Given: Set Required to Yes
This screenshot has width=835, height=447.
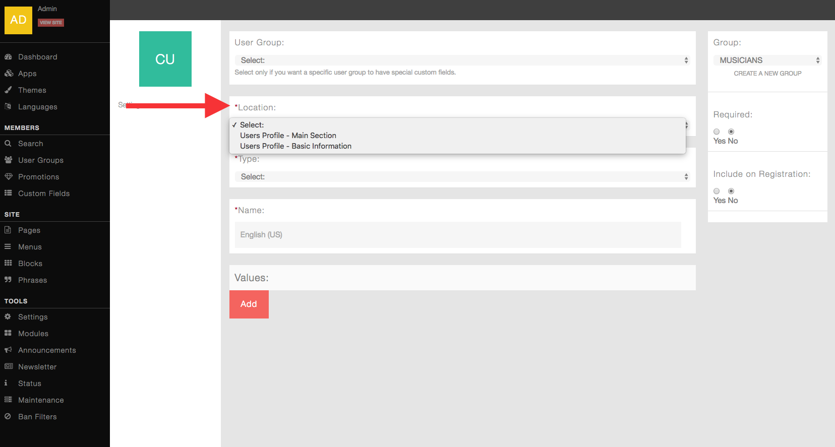Looking at the screenshot, I should click(x=717, y=132).
